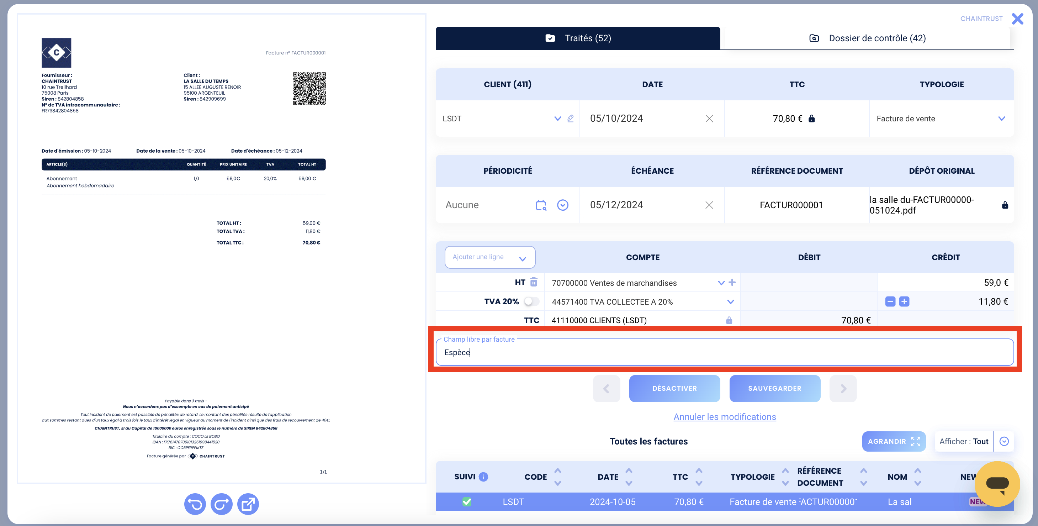The height and width of the screenshot is (526, 1038).
Task: Delete the HT line with the trash icon
Action: click(534, 282)
